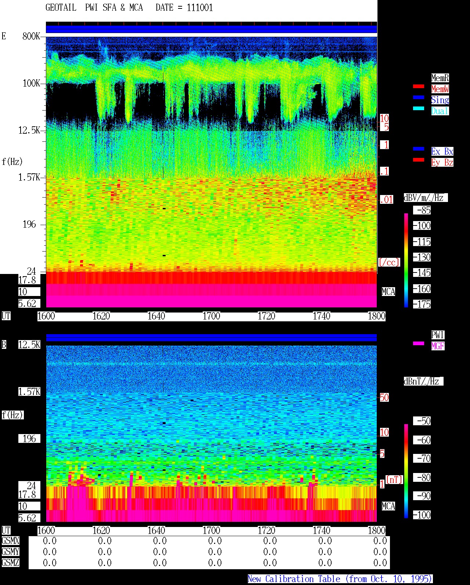Click the PWI legend label
The image size is (470, 585).
438,335
